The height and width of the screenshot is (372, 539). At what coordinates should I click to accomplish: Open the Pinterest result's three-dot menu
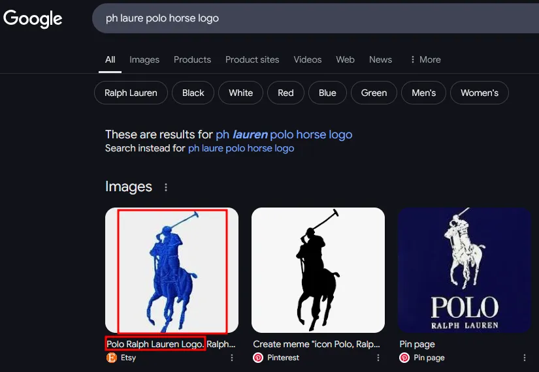[378, 358]
